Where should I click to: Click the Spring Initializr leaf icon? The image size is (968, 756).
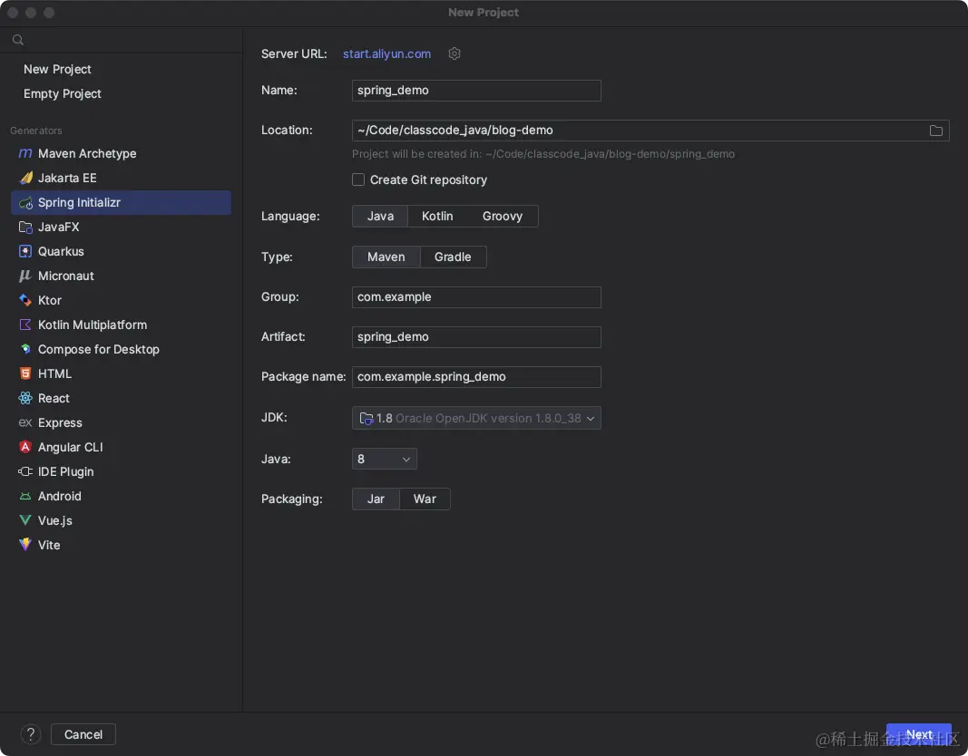(25, 203)
